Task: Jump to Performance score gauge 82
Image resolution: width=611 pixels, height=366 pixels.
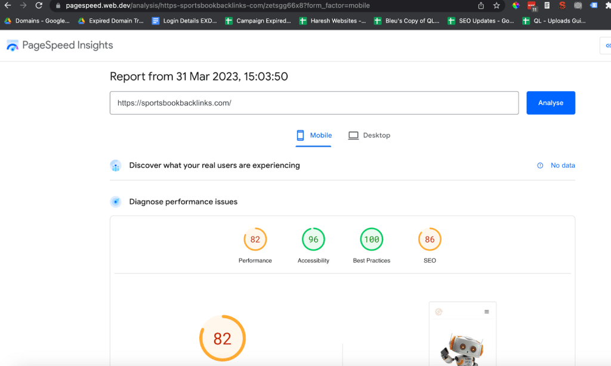Action: click(255, 240)
